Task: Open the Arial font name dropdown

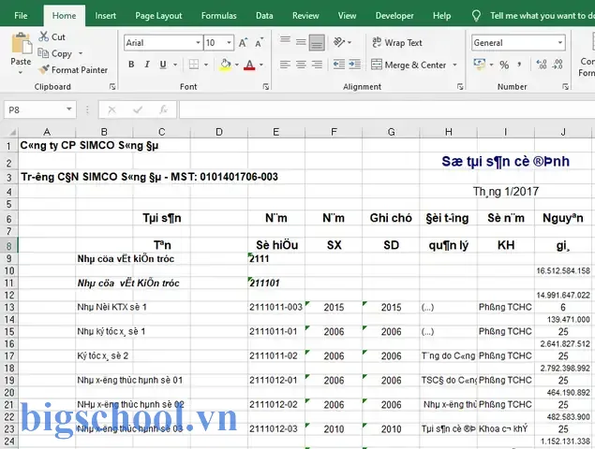Action: pyautogui.click(x=198, y=43)
